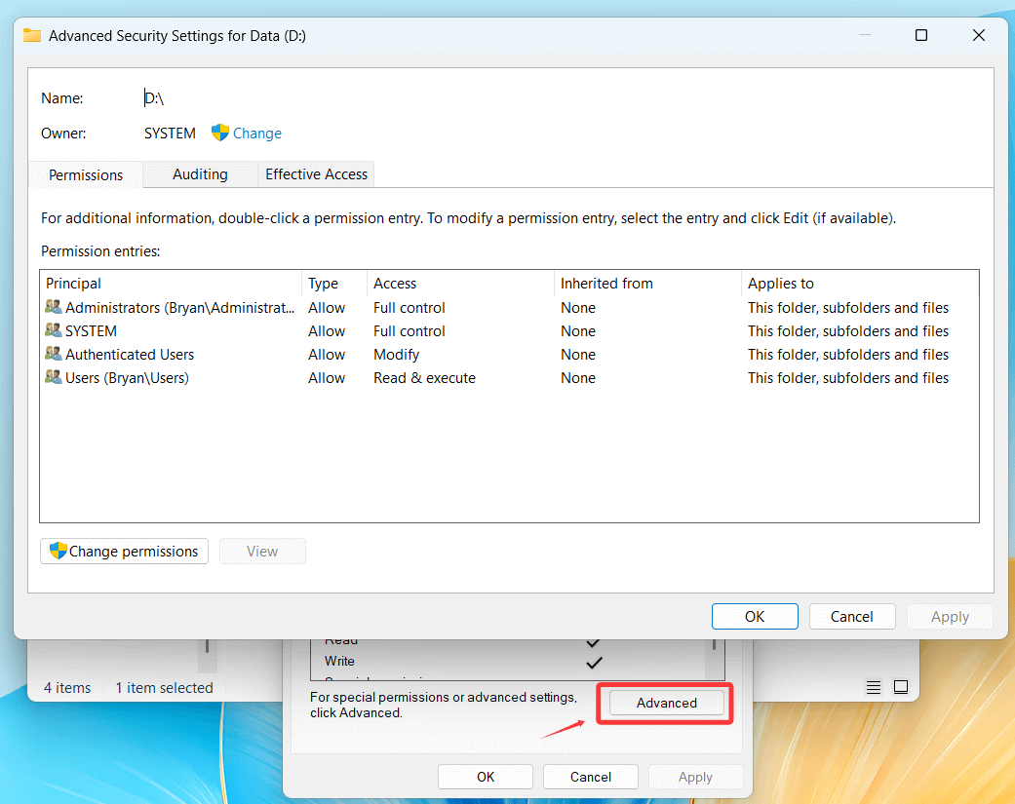Select the Permissions tab
1015x804 pixels.
(x=86, y=175)
